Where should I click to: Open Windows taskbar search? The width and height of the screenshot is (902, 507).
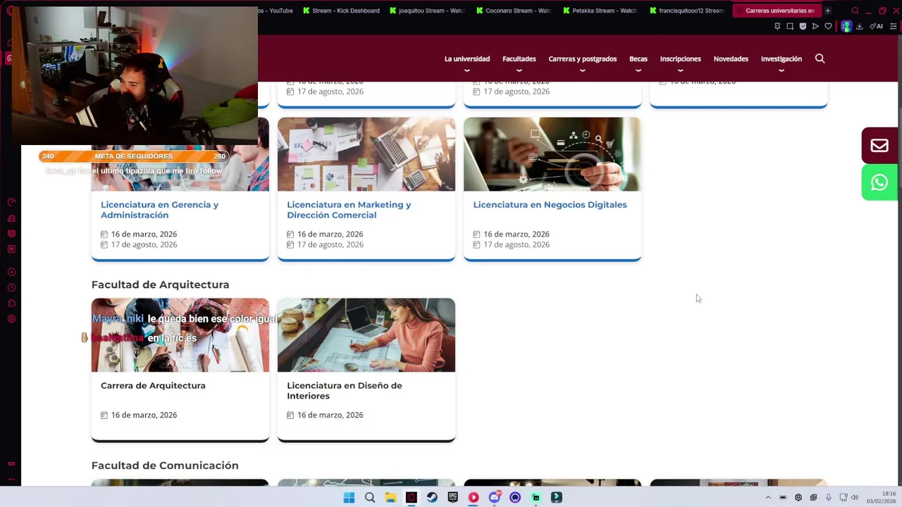(x=370, y=498)
